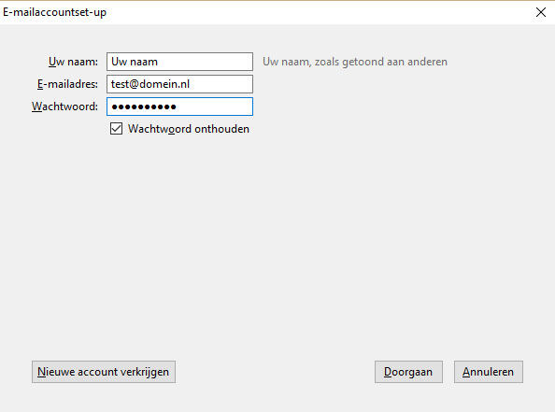Select the "Uw naam:" field label
Viewport: 555px width, 412px height.
click(x=73, y=62)
